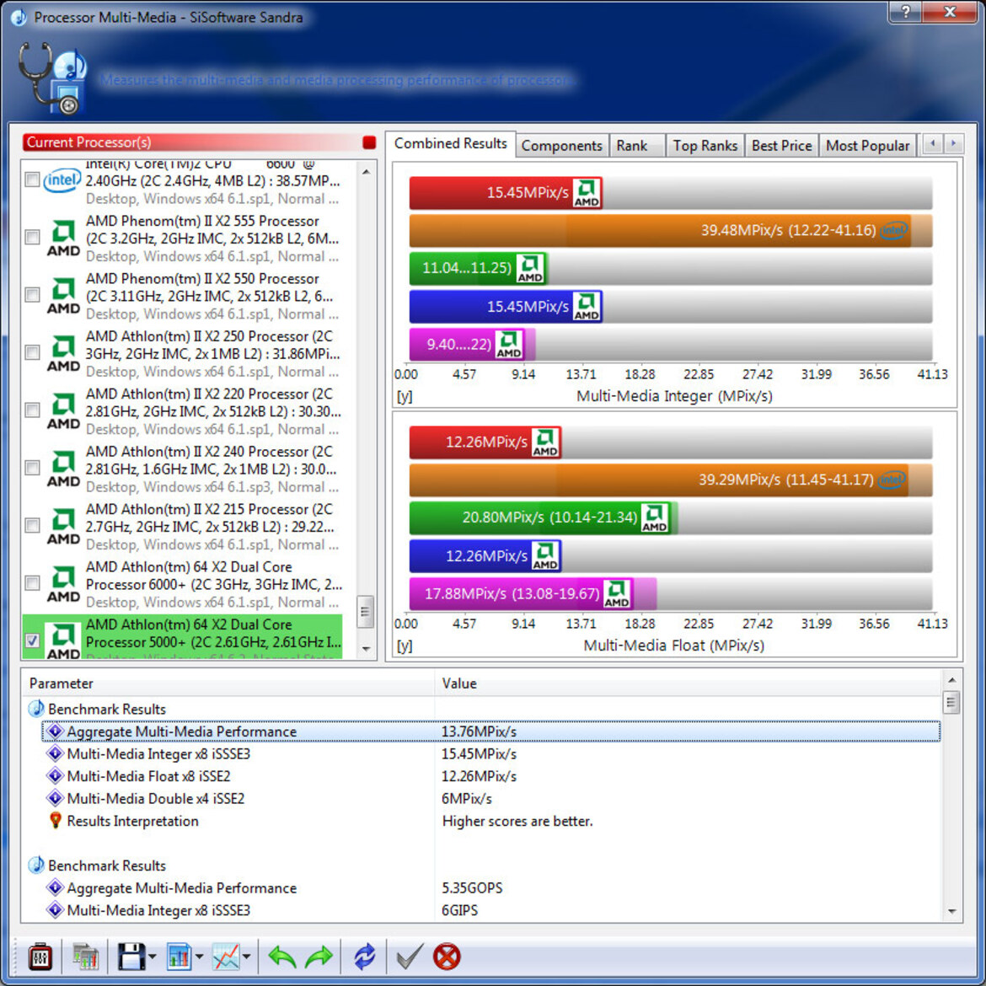
Task: Click the help question mark button
Action: 906,12
